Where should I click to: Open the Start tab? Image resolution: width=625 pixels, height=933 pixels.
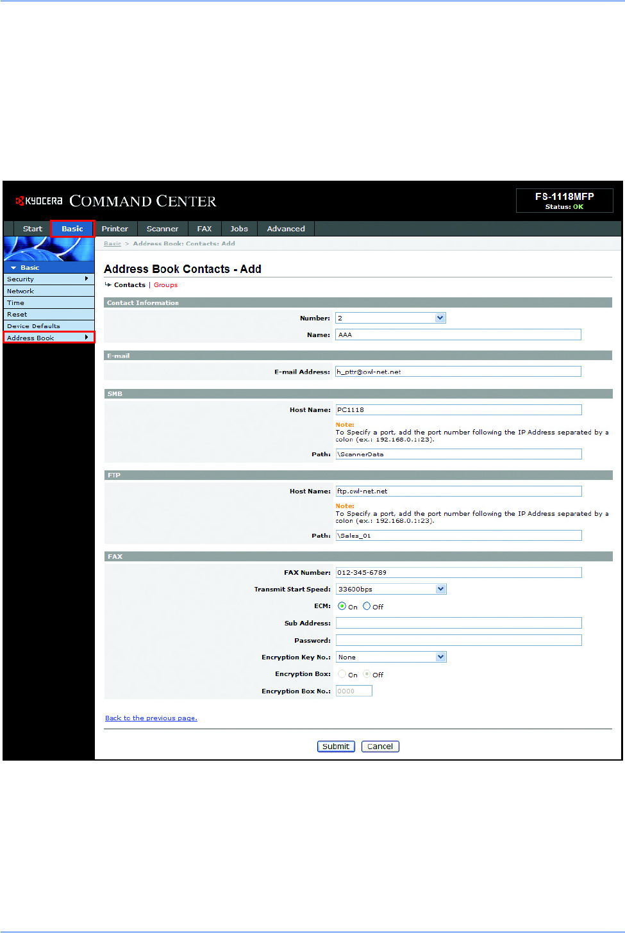tap(33, 229)
